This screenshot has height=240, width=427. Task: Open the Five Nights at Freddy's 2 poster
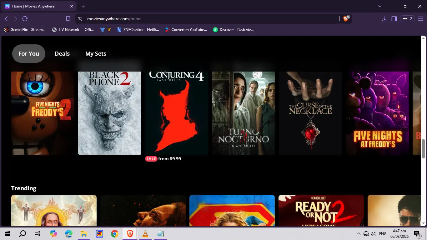tap(43, 113)
